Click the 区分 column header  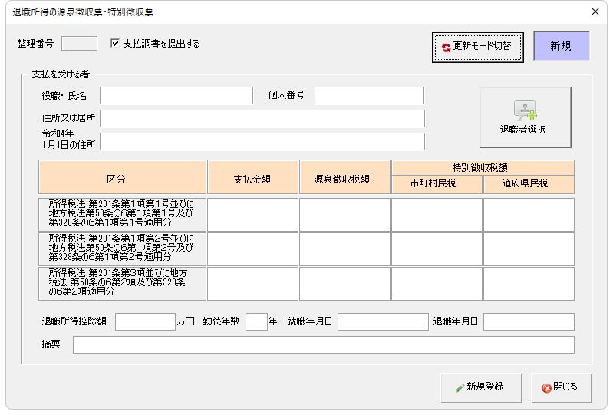[x=122, y=176]
